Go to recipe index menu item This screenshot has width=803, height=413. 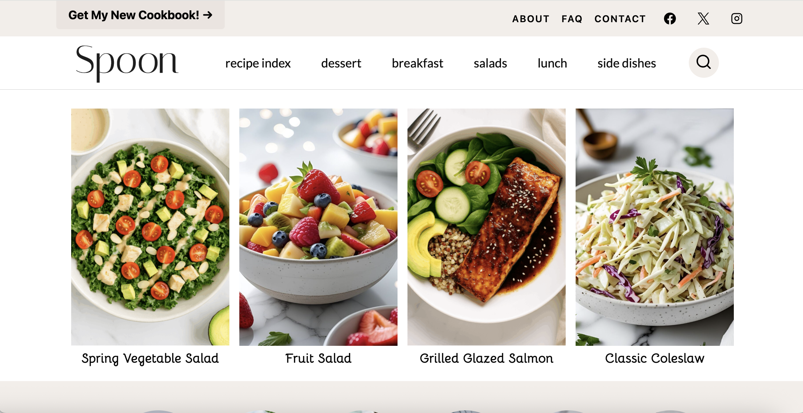258,63
